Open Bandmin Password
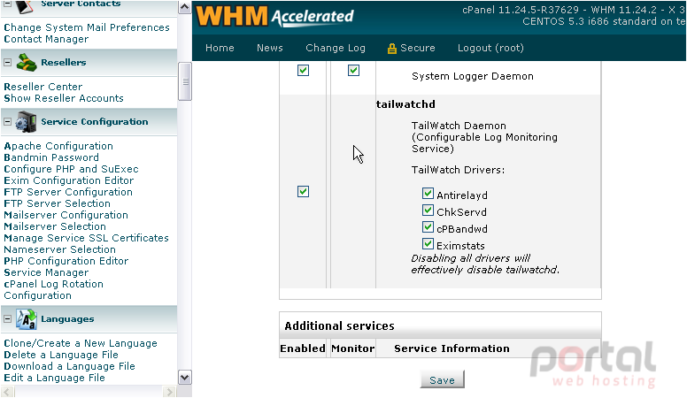Viewport: 687px width, 398px height. [x=51, y=157]
